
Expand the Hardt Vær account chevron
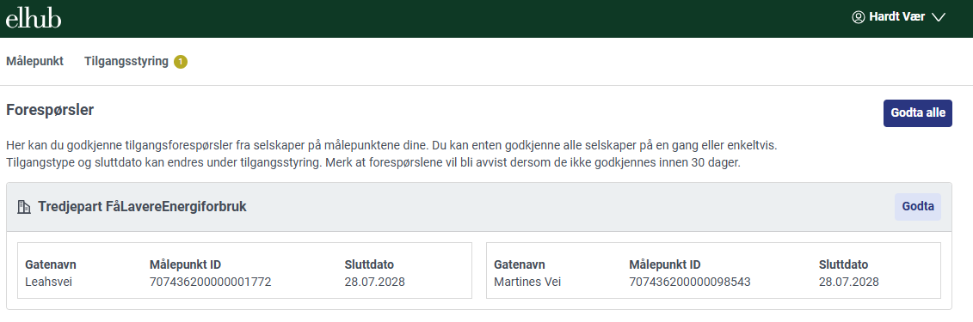click(939, 17)
